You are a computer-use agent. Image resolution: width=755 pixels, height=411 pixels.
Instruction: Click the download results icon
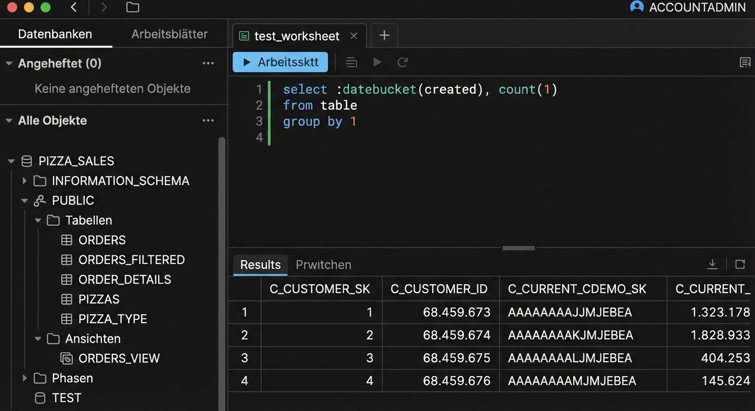click(712, 264)
